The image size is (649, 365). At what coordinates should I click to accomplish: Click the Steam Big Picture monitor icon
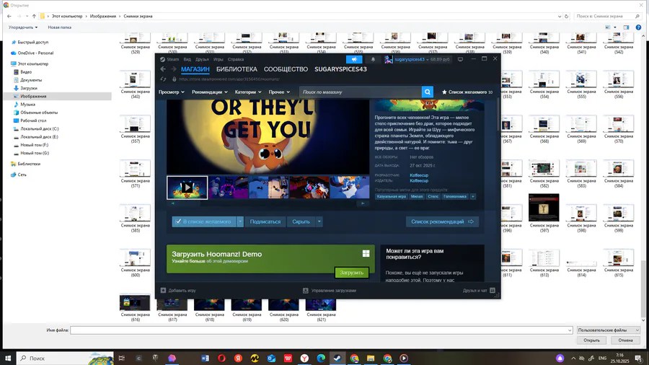(460, 60)
